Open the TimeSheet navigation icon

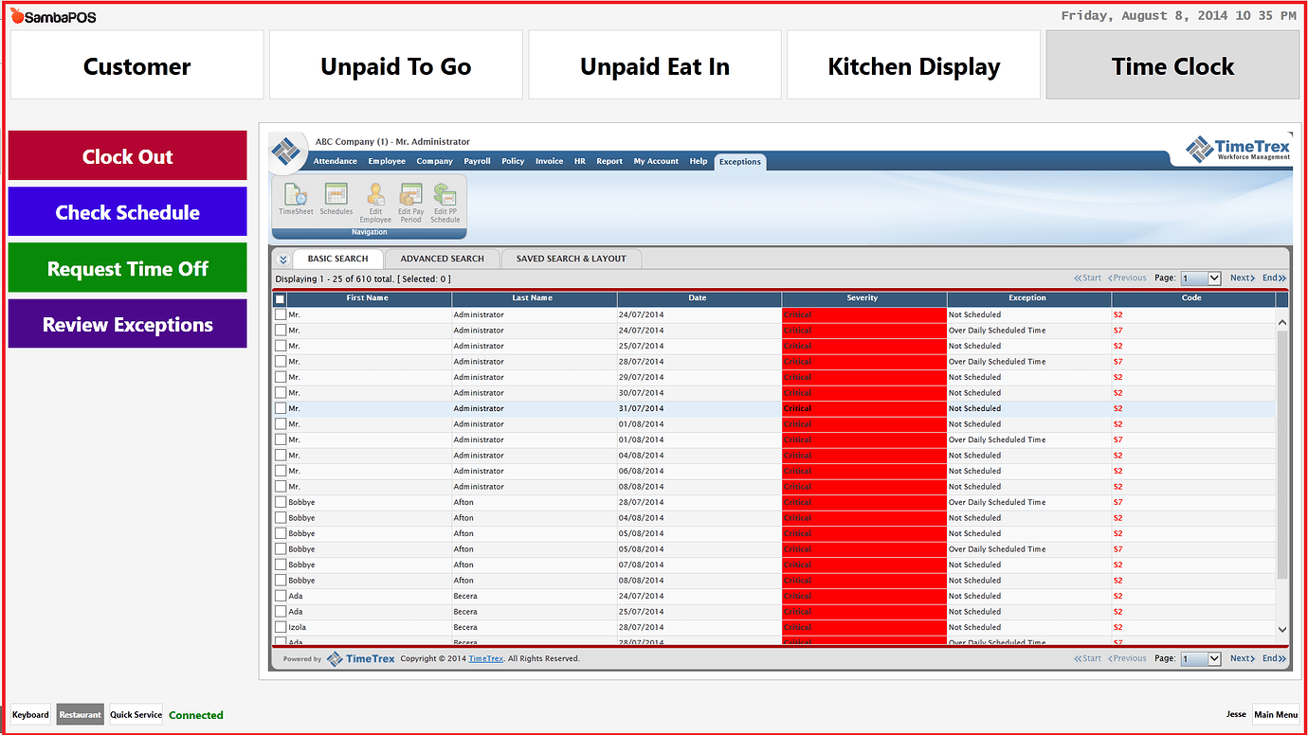tap(296, 199)
